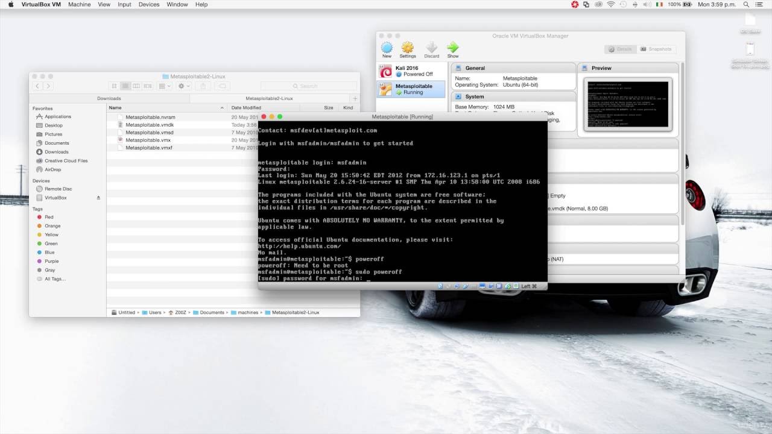Viewport: 772px width, 434px height.
Task: Click the VM preview thumbnail
Action: (x=628, y=103)
